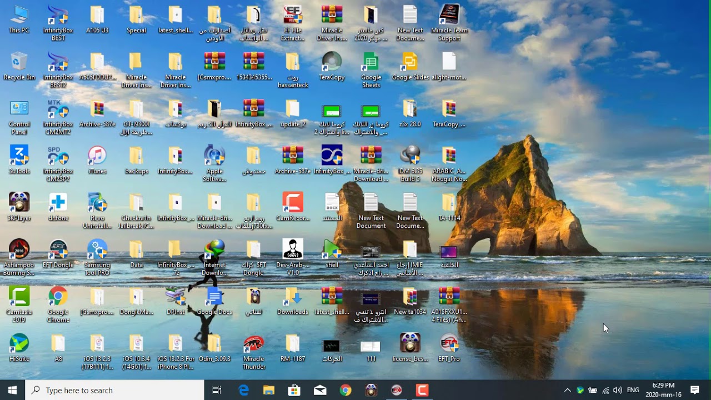Select the iOS 10.3.4 (14G61) file
The width and height of the screenshot is (711, 400).
coord(136,352)
